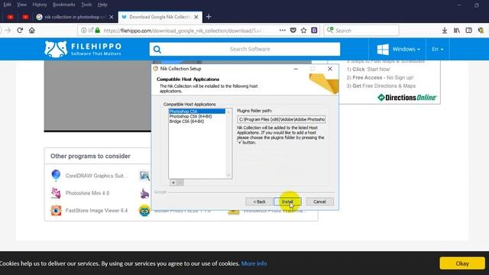
Task: Click the Windows logo icon in header
Action: pyautogui.click(x=383, y=49)
